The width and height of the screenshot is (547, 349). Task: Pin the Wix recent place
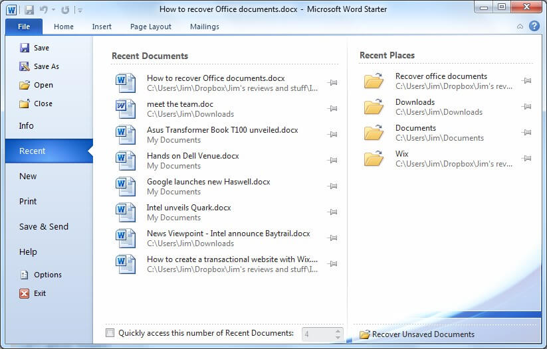(526, 158)
